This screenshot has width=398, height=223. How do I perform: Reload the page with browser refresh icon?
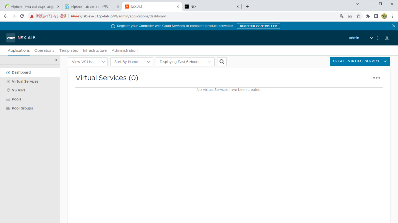pos(22,16)
